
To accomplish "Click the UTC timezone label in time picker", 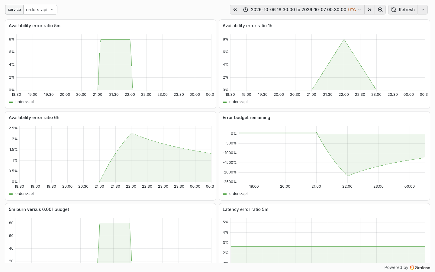I will click(352, 10).
